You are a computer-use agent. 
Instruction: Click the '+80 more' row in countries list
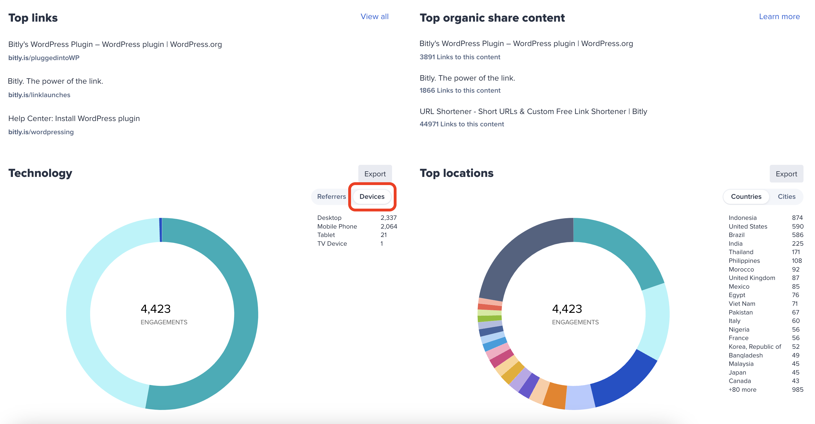pyautogui.click(x=766, y=389)
